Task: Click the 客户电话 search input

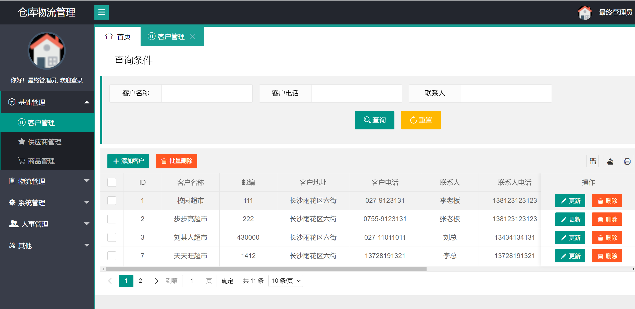Action: click(356, 93)
